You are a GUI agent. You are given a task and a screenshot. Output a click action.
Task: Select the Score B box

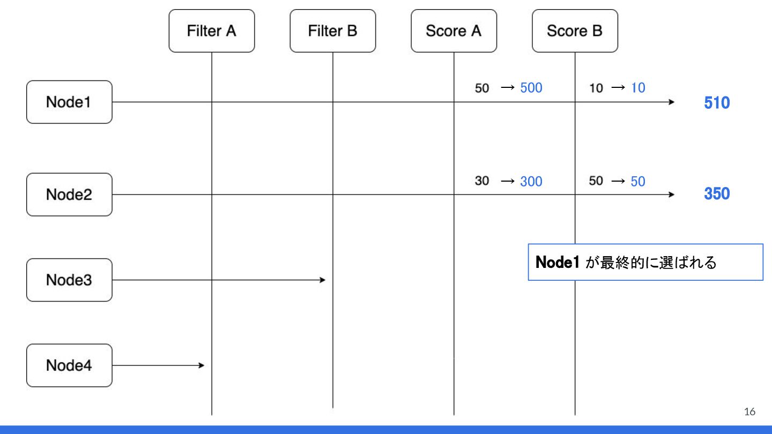click(575, 31)
